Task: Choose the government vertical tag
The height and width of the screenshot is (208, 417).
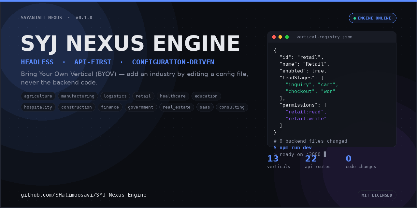Action: tap(141, 107)
